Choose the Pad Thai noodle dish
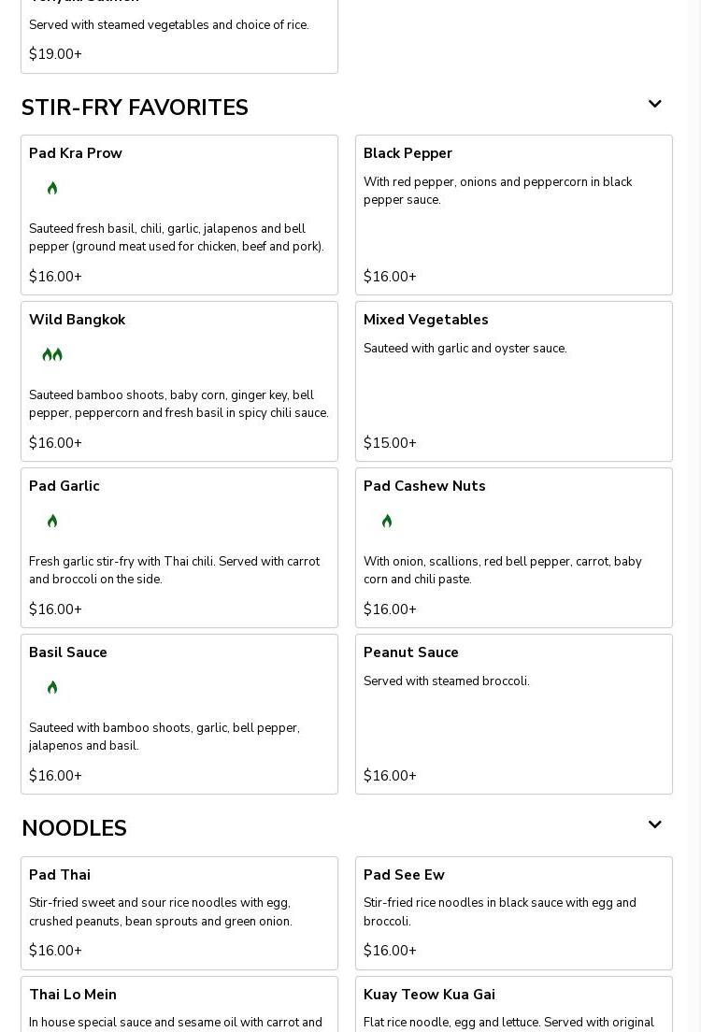Viewport: 701px width, 1032px height. (x=179, y=912)
